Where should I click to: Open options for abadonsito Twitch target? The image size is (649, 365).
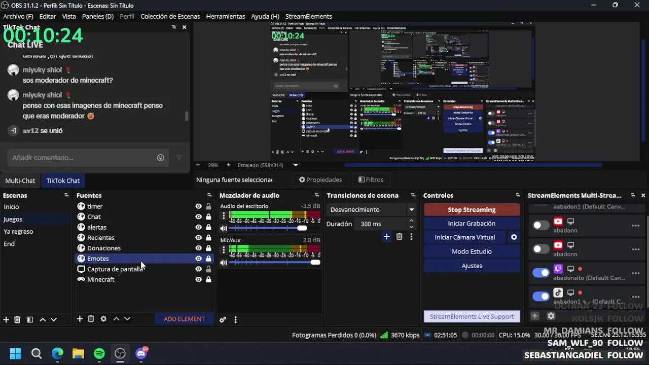click(x=635, y=273)
